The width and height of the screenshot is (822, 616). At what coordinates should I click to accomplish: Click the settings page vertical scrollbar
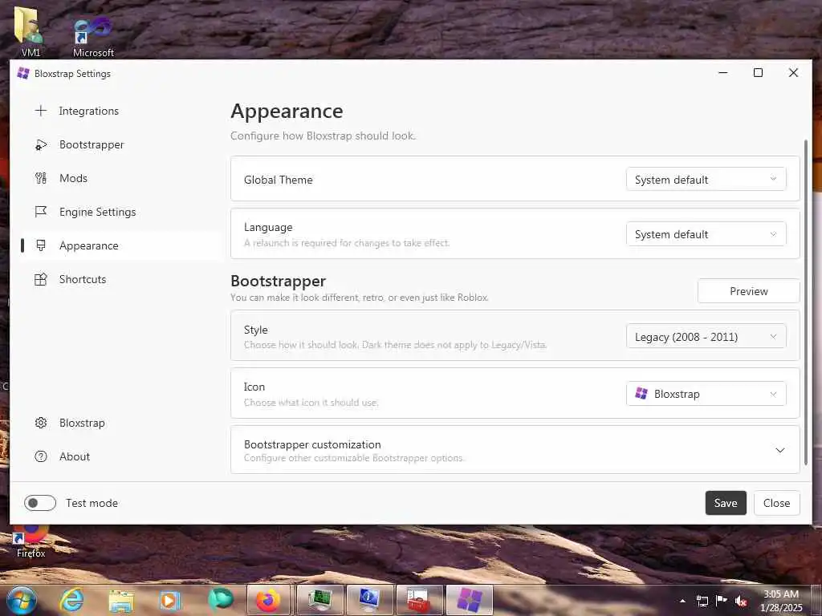click(806, 302)
